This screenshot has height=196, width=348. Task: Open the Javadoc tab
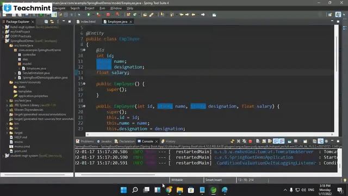coord(104,142)
